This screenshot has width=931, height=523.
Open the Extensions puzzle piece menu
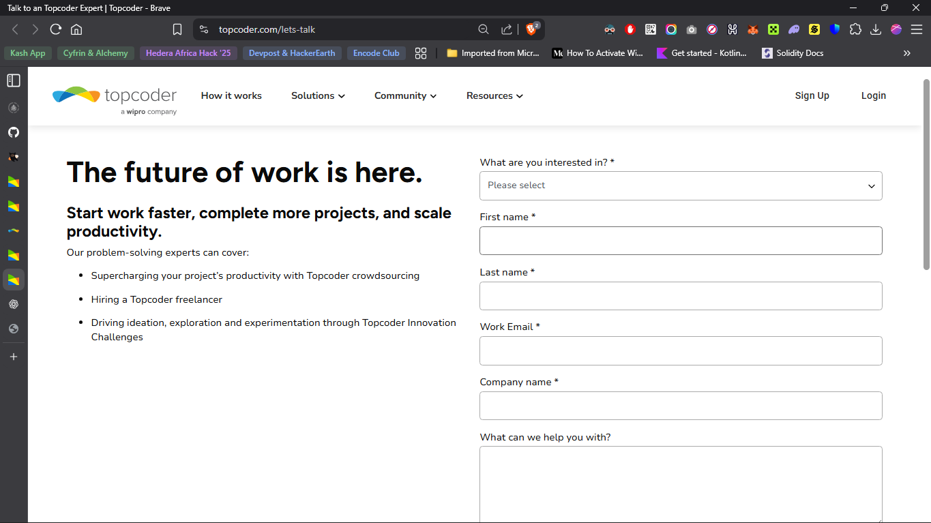point(855,29)
